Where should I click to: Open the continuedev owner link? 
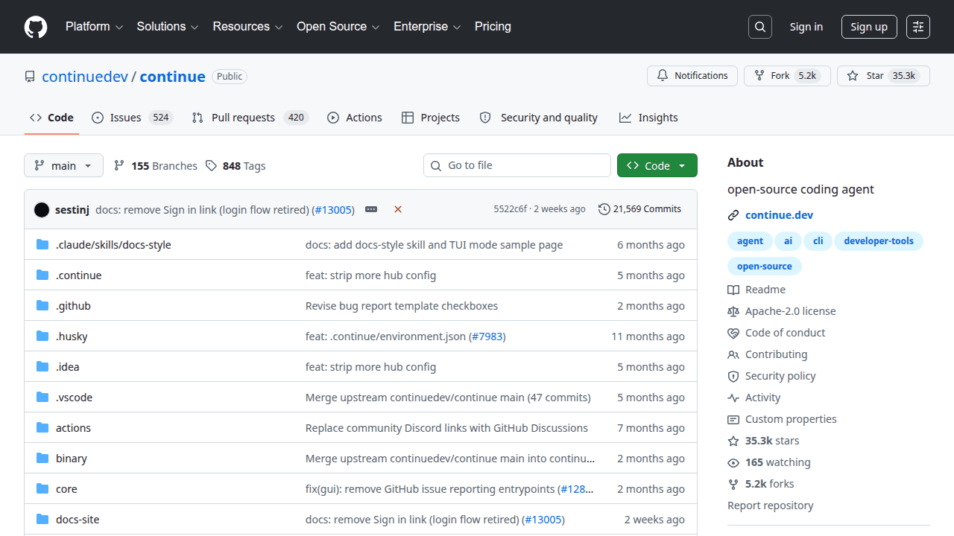[85, 77]
